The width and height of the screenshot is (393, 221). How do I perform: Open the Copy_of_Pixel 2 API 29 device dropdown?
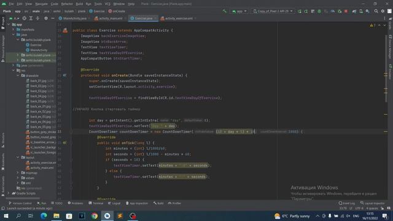pyautogui.click(x=273, y=11)
